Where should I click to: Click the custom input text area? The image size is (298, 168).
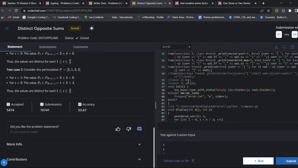[229, 148]
